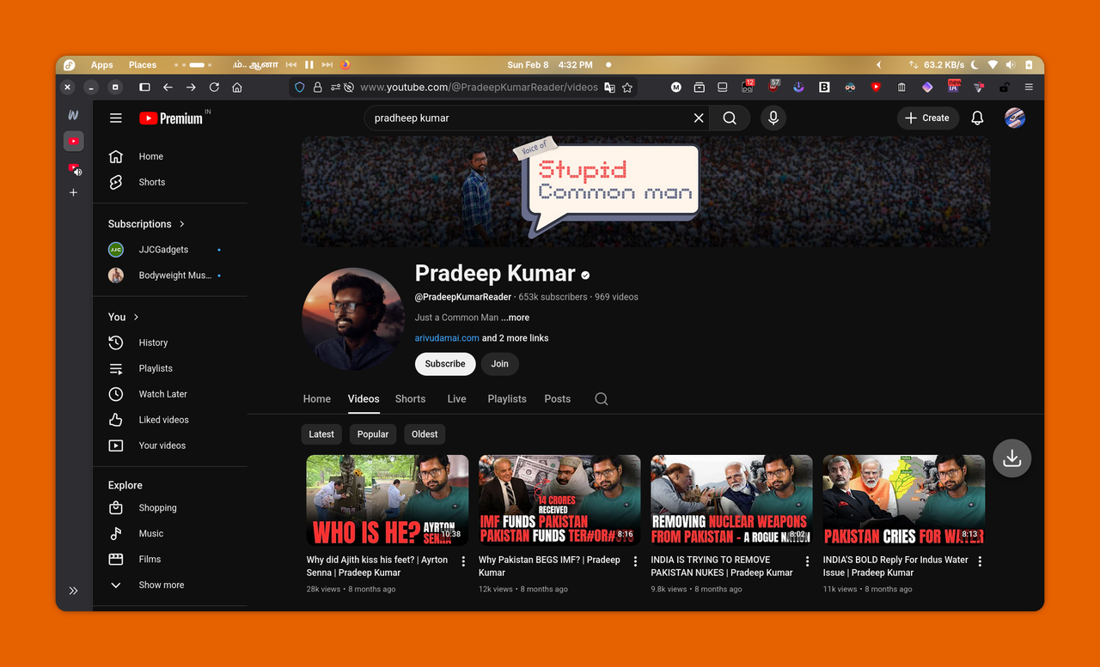Toggle the browser sidebar panel
This screenshot has height=667, width=1100.
coord(144,88)
